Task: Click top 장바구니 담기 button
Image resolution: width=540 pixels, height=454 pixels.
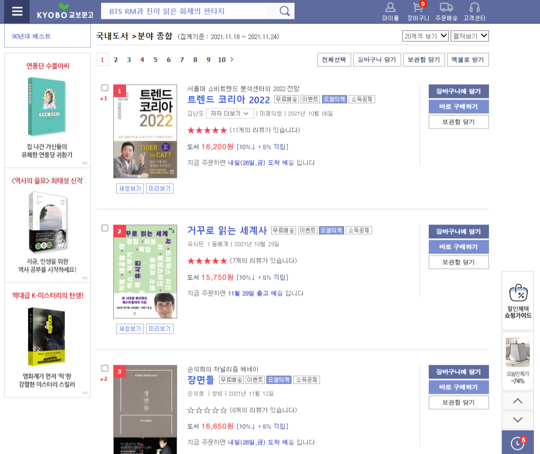Action: coord(377,60)
